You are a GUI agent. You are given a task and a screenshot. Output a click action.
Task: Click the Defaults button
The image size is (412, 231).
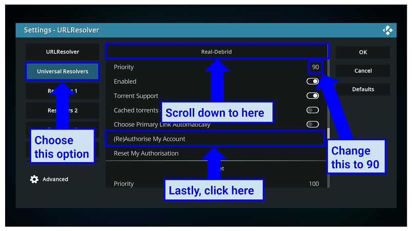(363, 89)
